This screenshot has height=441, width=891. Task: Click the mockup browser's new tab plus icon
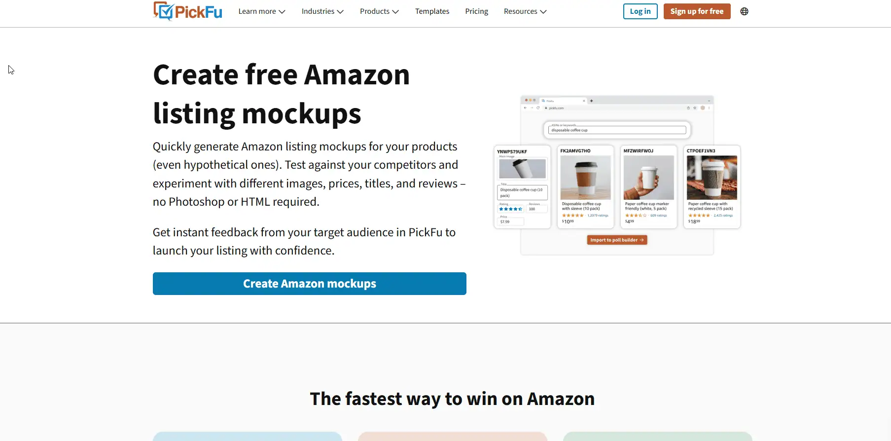(x=591, y=101)
